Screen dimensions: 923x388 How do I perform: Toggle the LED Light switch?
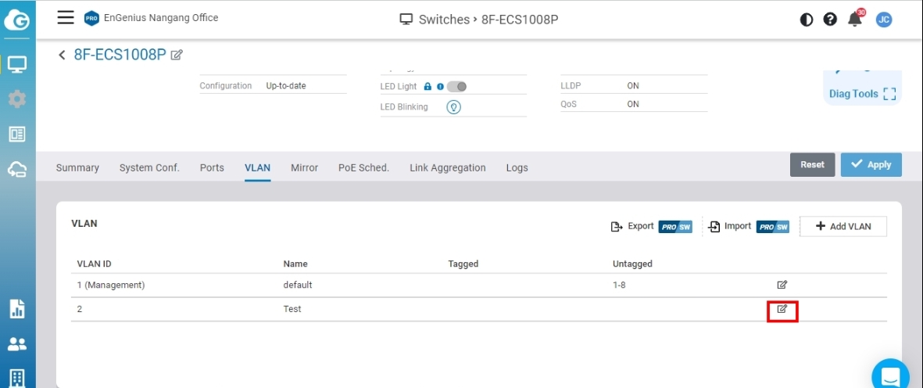pyautogui.click(x=457, y=86)
